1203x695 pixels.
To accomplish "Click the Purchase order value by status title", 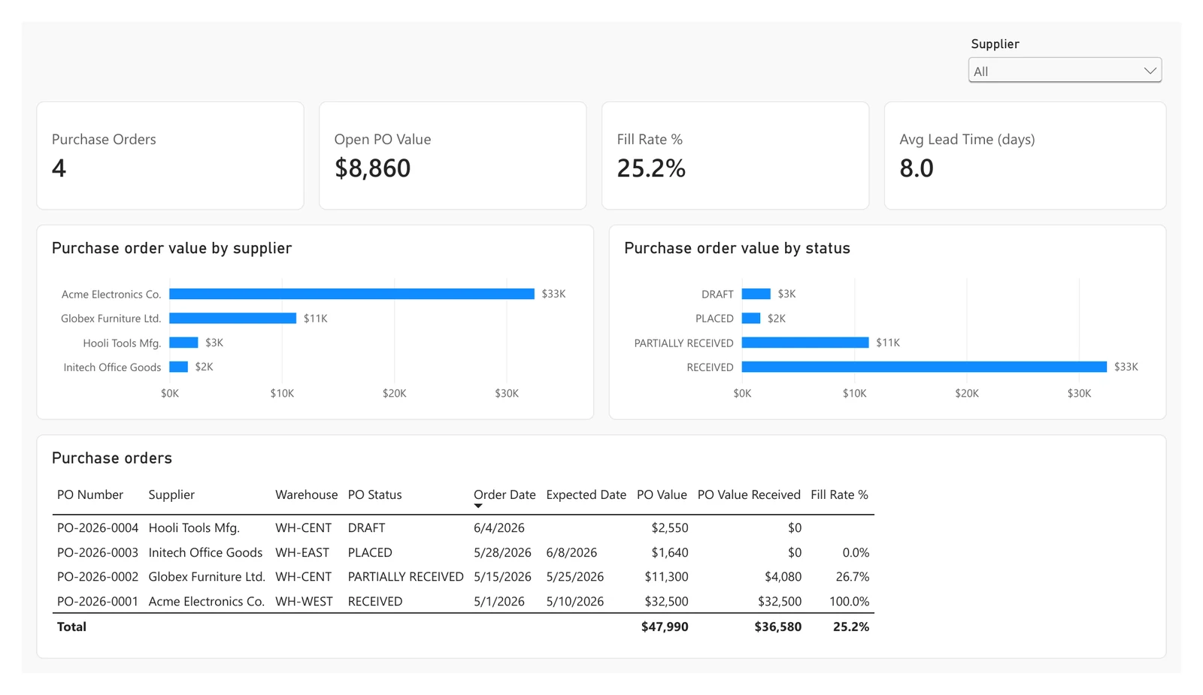I will click(x=737, y=248).
